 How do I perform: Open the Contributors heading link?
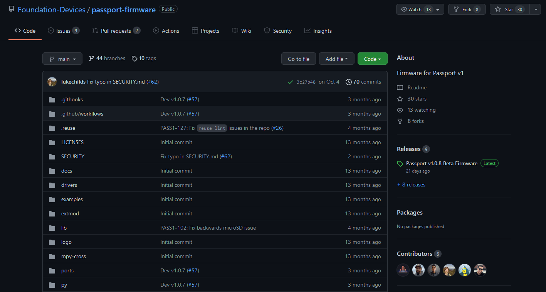[415, 254]
